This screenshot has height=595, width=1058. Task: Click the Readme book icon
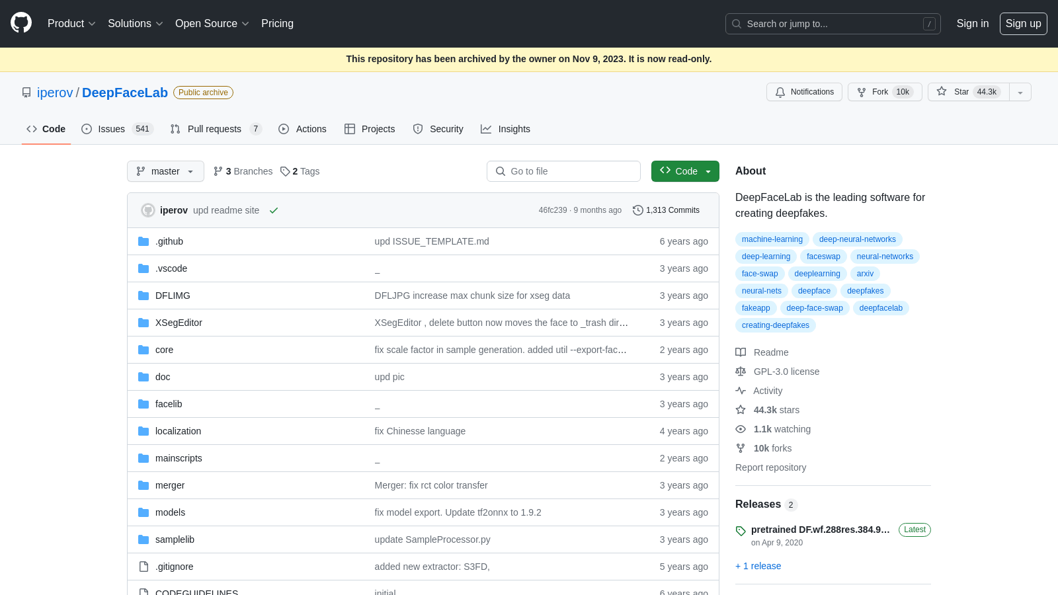(x=741, y=352)
